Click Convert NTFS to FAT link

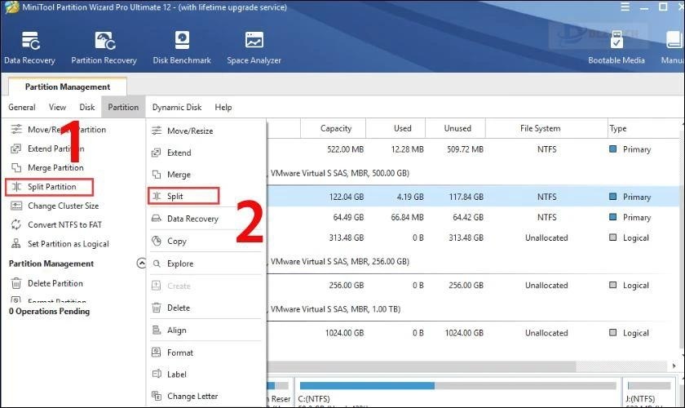click(64, 224)
